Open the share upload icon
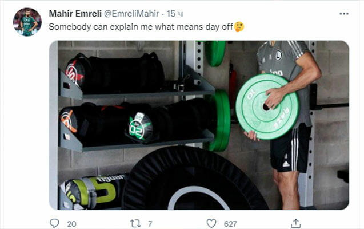Image resolution: width=364 pixels, height=229 pixels. 296,223
